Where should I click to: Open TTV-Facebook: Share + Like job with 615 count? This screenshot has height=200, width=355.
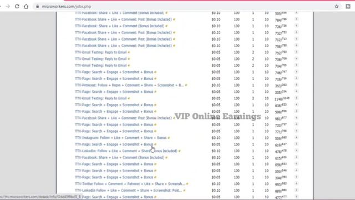[x=120, y=158]
